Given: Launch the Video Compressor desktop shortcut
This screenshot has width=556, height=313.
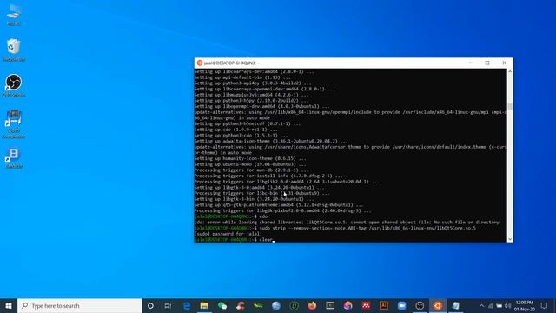Looking at the screenshot, I should tap(14, 123).
